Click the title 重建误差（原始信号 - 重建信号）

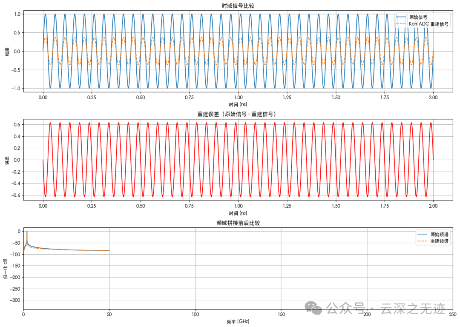238,115
